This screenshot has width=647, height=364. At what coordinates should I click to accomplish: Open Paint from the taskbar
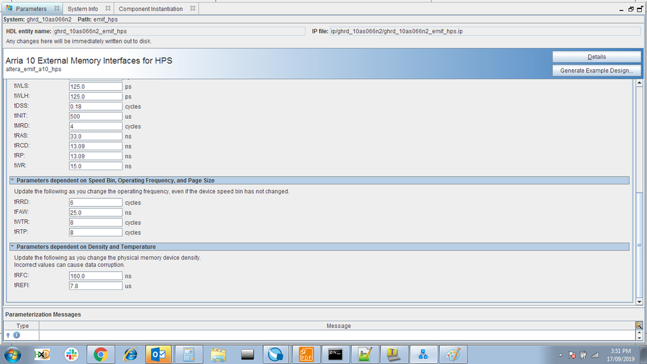point(453,354)
